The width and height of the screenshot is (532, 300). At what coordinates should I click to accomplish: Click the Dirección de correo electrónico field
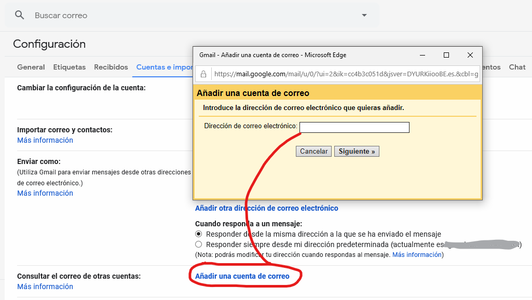click(354, 127)
